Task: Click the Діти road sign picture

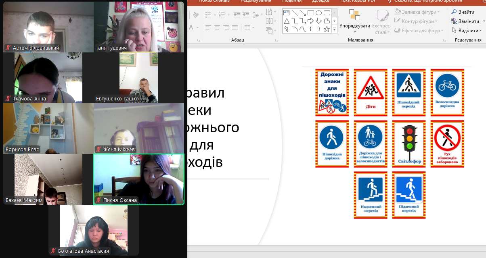Action: (x=371, y=92)
